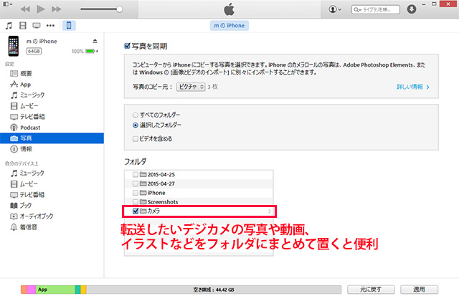The image size is (459, 301).
Task: Uncheck the カメラ folder checkbox
Action: pyautogui.click(x=136, y=211)
